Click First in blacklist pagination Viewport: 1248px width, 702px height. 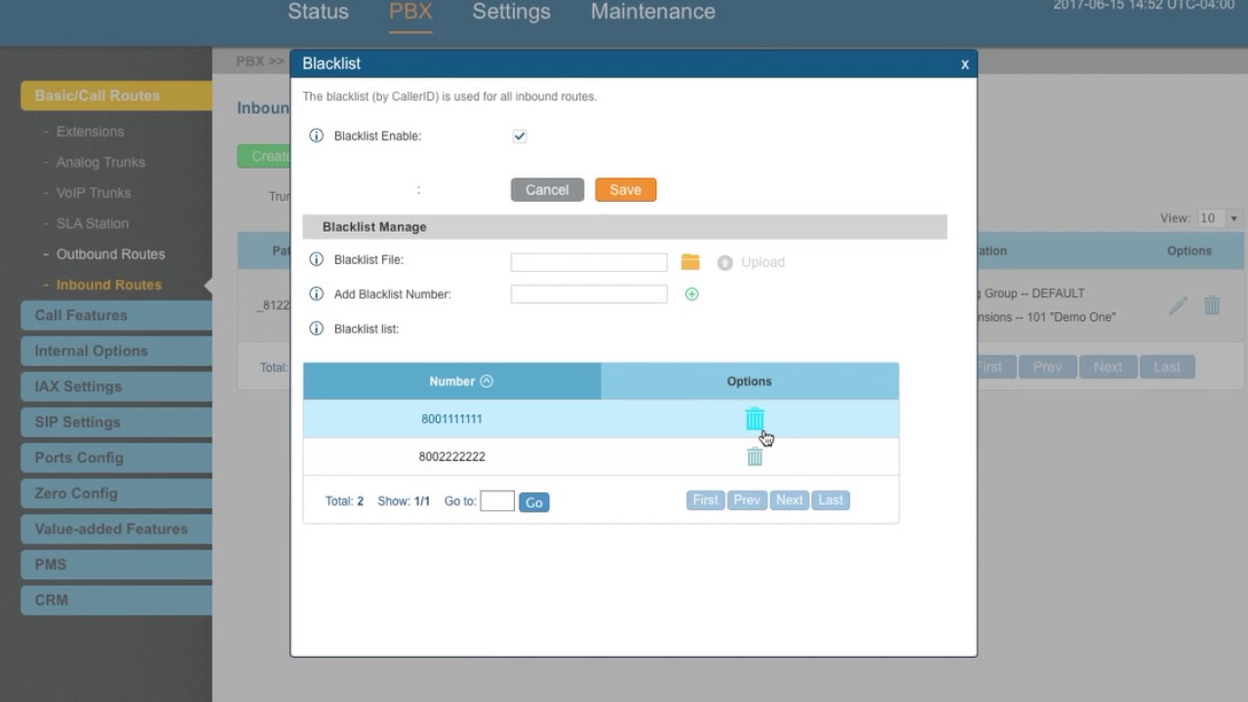[705, 500]
